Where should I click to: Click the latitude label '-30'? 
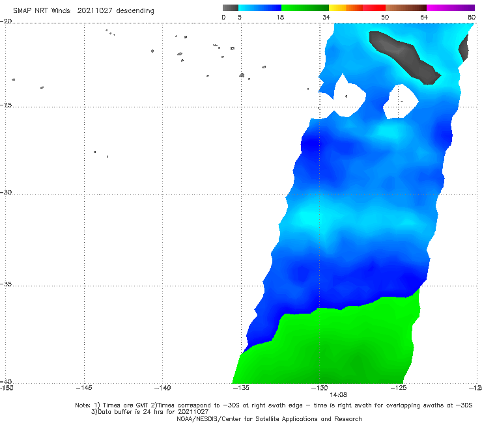[6, 192]
